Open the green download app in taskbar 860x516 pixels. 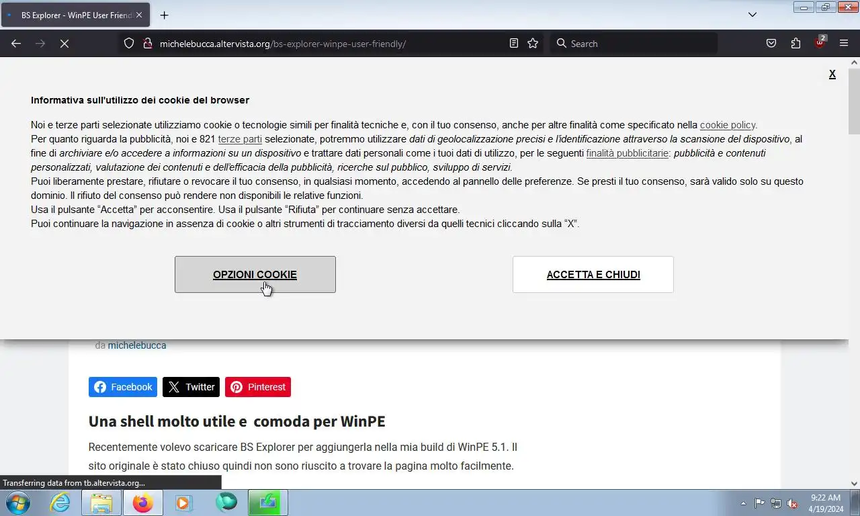pos(268,503)
